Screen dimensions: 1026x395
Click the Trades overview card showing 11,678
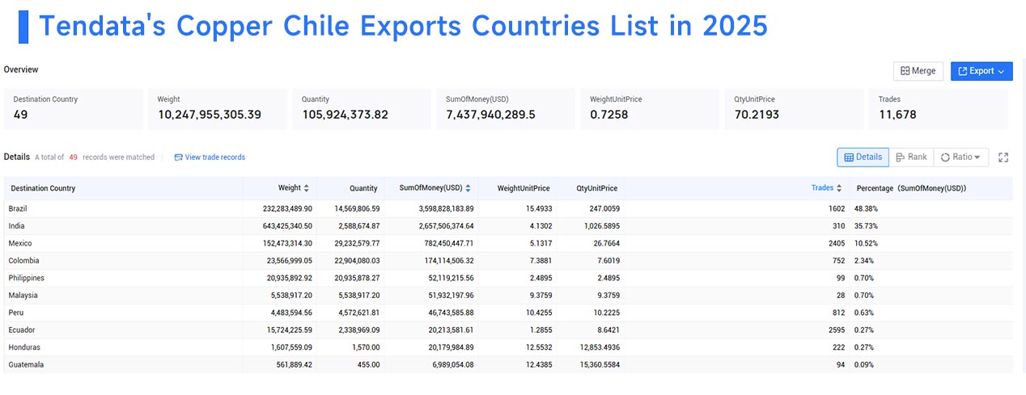tap(939, 109)
